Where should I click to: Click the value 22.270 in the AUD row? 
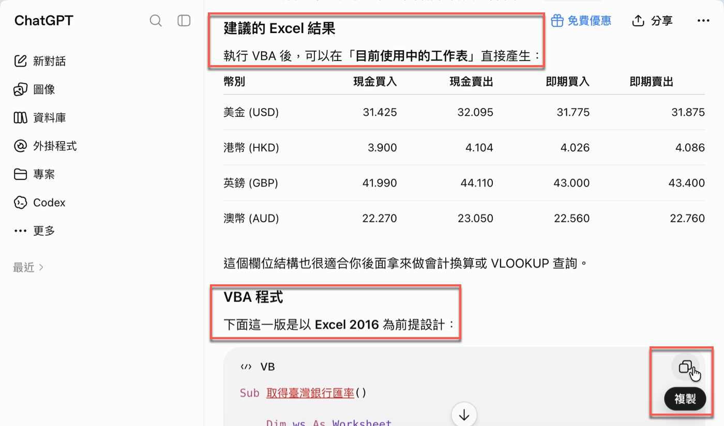380,219
